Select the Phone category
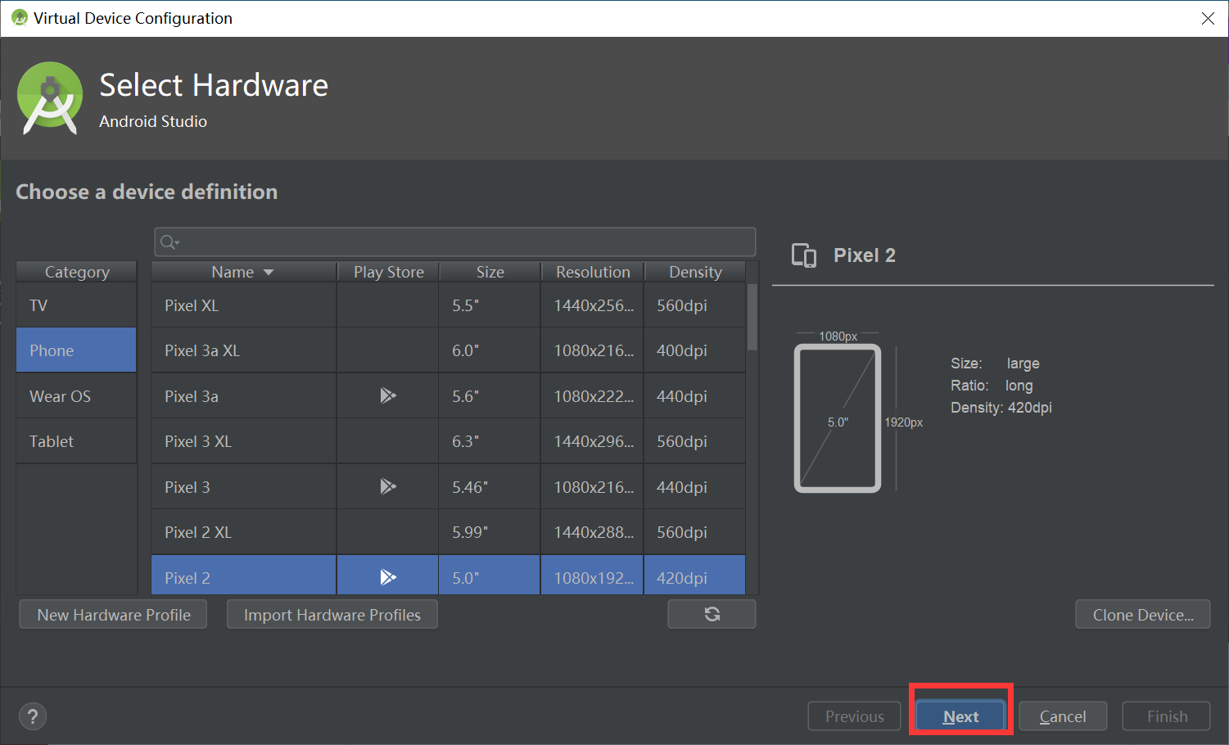This screenshot has height=745, width=1229. click(x=76, y=350)
